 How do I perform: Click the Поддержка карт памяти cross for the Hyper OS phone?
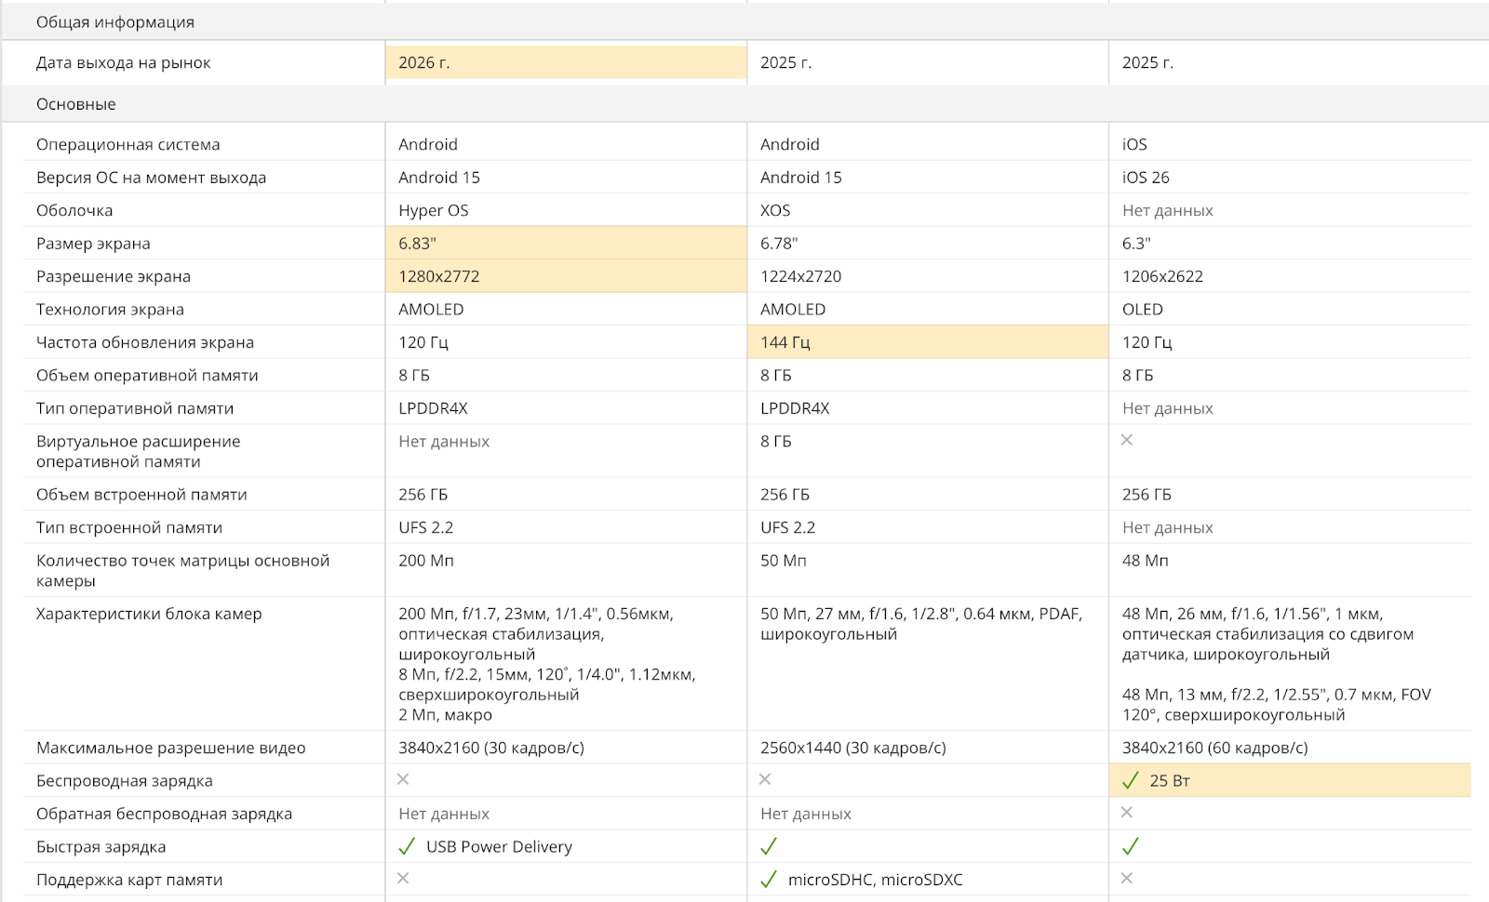(403, 879)
